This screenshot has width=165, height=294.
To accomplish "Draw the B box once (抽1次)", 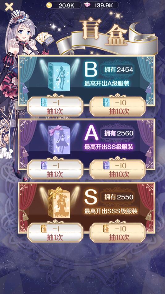I will point(55,106).
